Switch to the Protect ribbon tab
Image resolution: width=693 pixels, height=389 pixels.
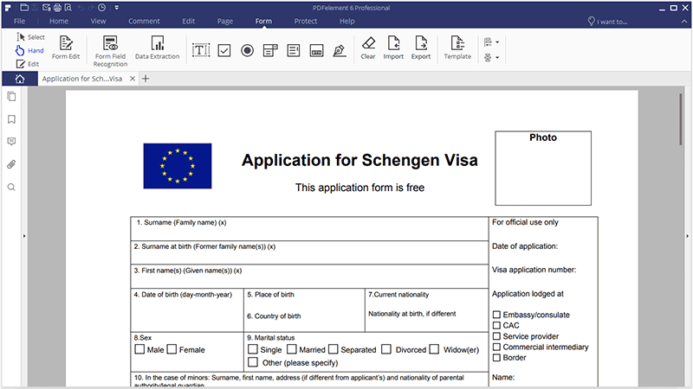[x=306, y=21]
